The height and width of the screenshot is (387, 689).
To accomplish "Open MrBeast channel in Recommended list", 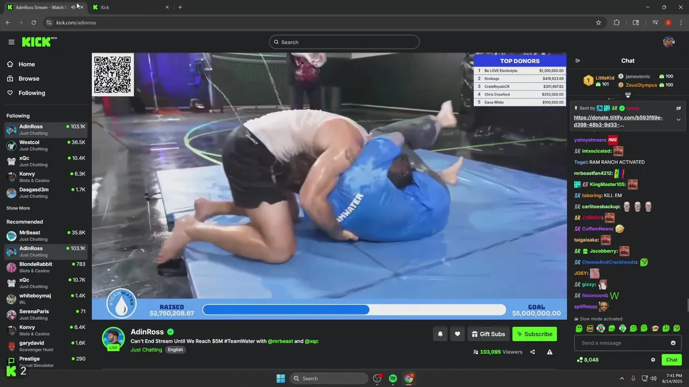I will (x=46, y=235).
